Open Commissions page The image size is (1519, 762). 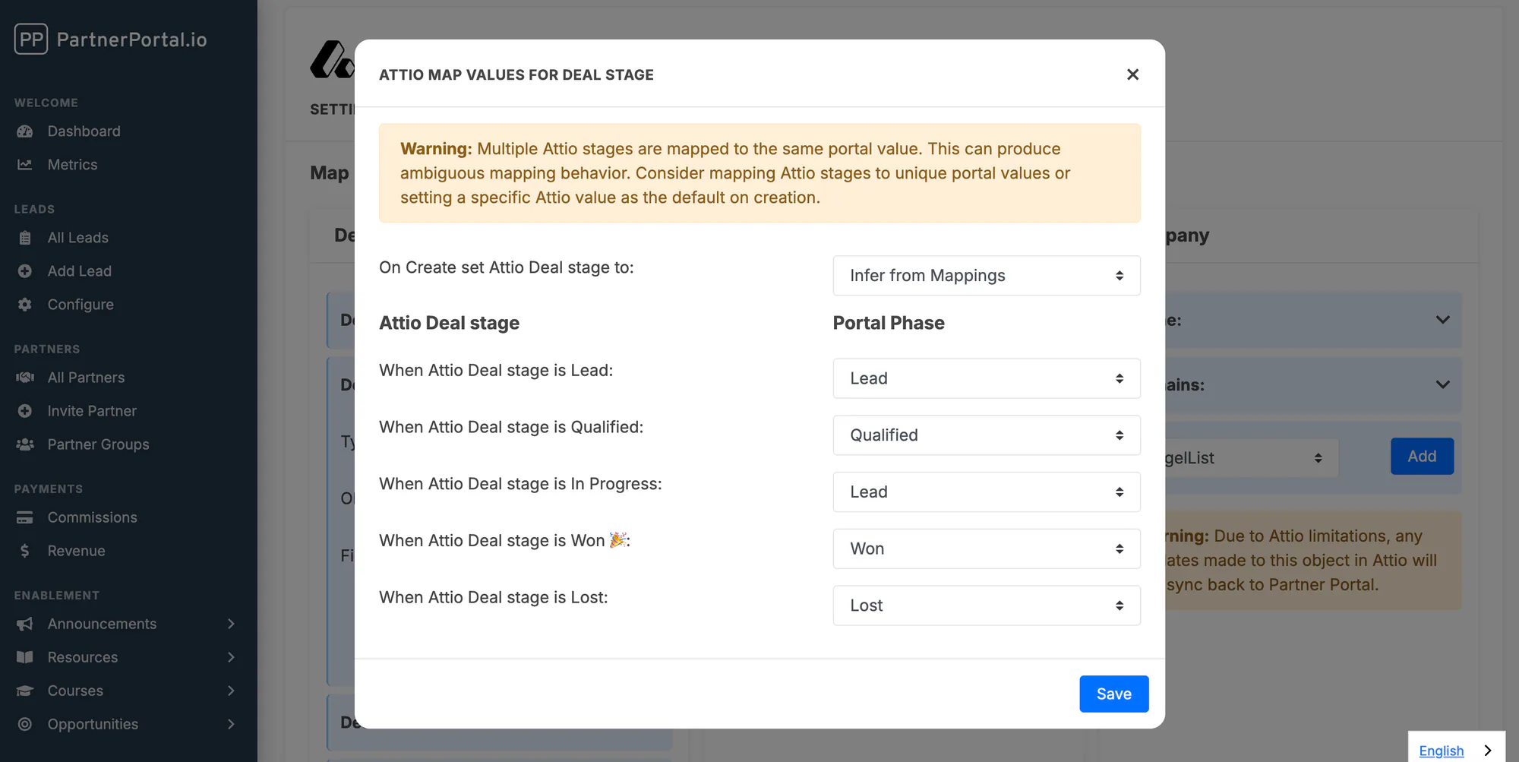tap(92, 517)
